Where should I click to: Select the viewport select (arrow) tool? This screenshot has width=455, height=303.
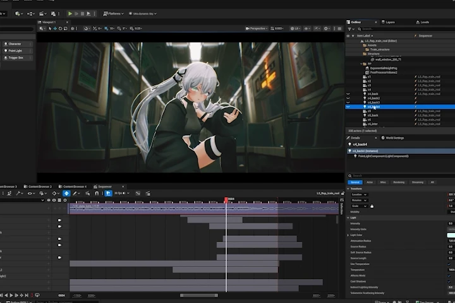[50, 28]
